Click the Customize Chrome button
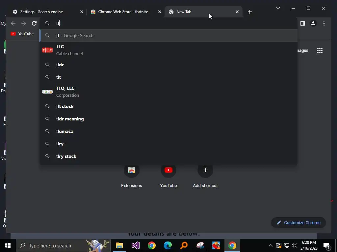Viewport: 337px width, 252px height. pos(298,223)
